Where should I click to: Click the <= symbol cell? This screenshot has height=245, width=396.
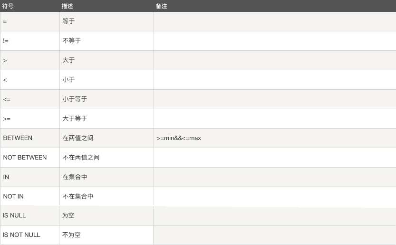(x=6, y=99)
